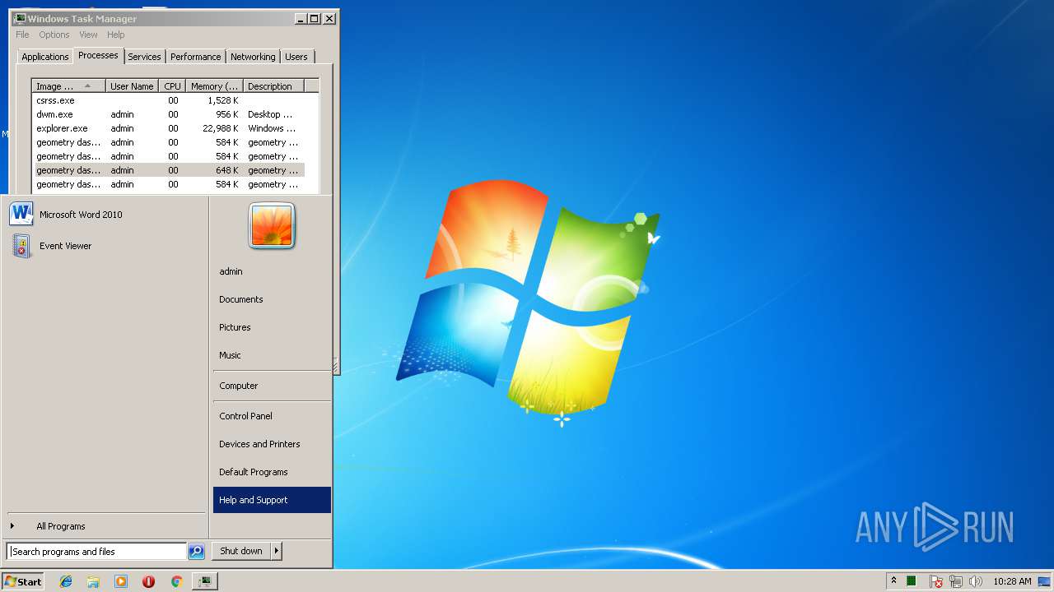1054x592 pixels.
Task: Minimize the Task Manager window
Action: [301, 18]
